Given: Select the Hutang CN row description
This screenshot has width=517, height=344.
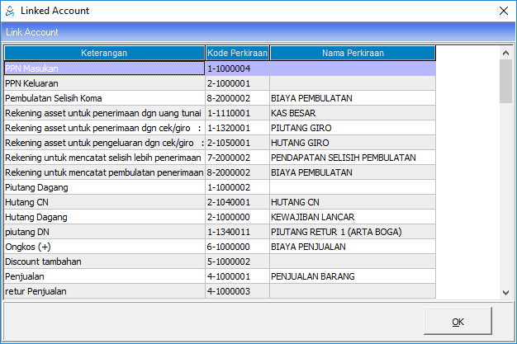Looking at the screenshot, I should coord(104,202).
